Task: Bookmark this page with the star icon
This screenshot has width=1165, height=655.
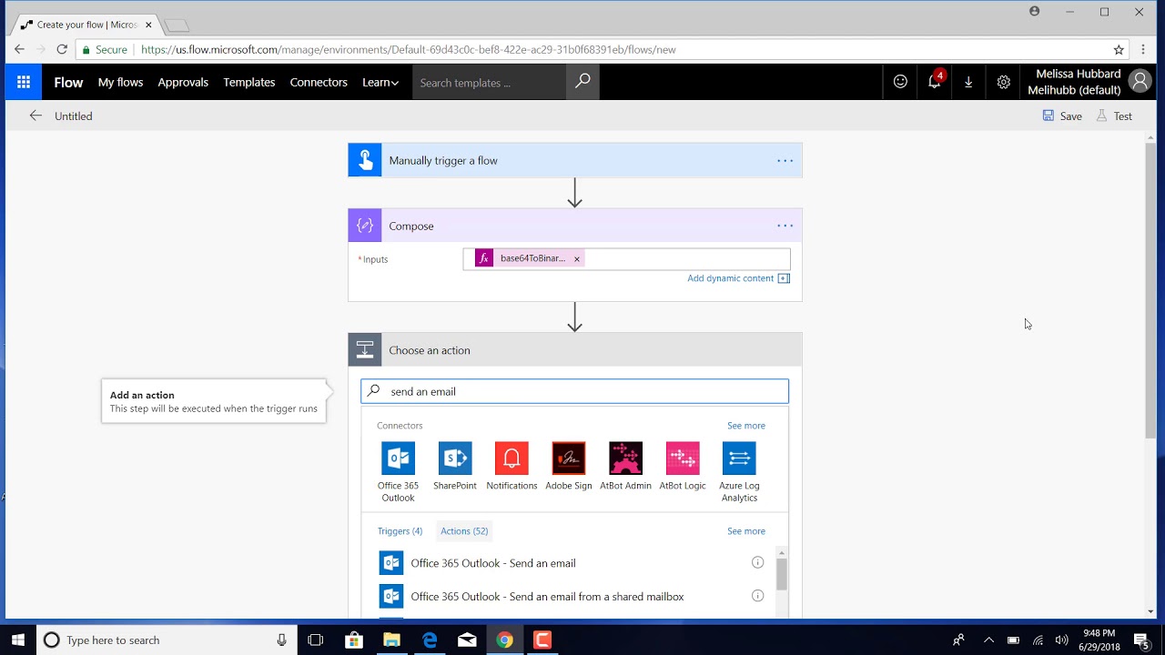Action: coord(1119,49)
